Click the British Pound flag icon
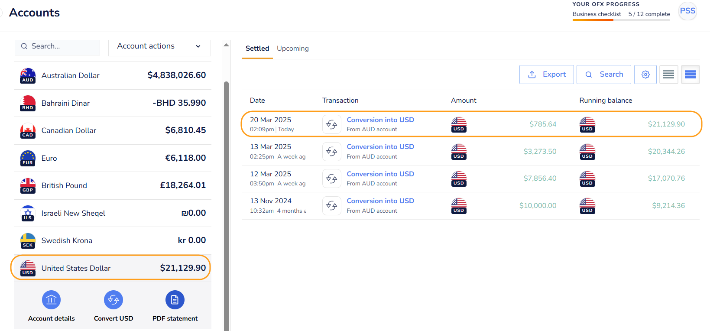The image size is (710, 331). (x=28, y=185)
